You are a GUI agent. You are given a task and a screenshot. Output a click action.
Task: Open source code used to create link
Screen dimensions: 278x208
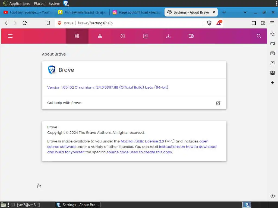[x=140, y=152]
